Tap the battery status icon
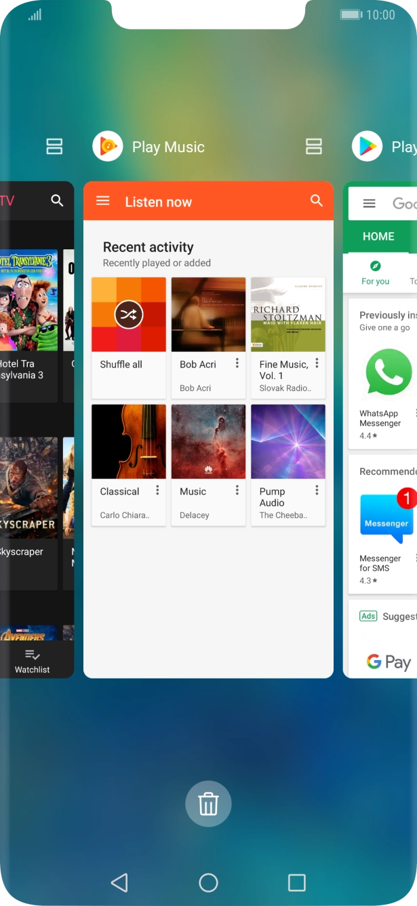The height and width of the screenshot is (906, 417). 351,14
